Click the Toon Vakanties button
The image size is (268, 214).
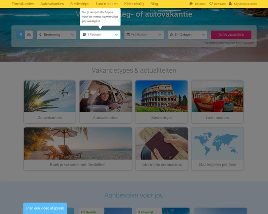click(231, 35)
